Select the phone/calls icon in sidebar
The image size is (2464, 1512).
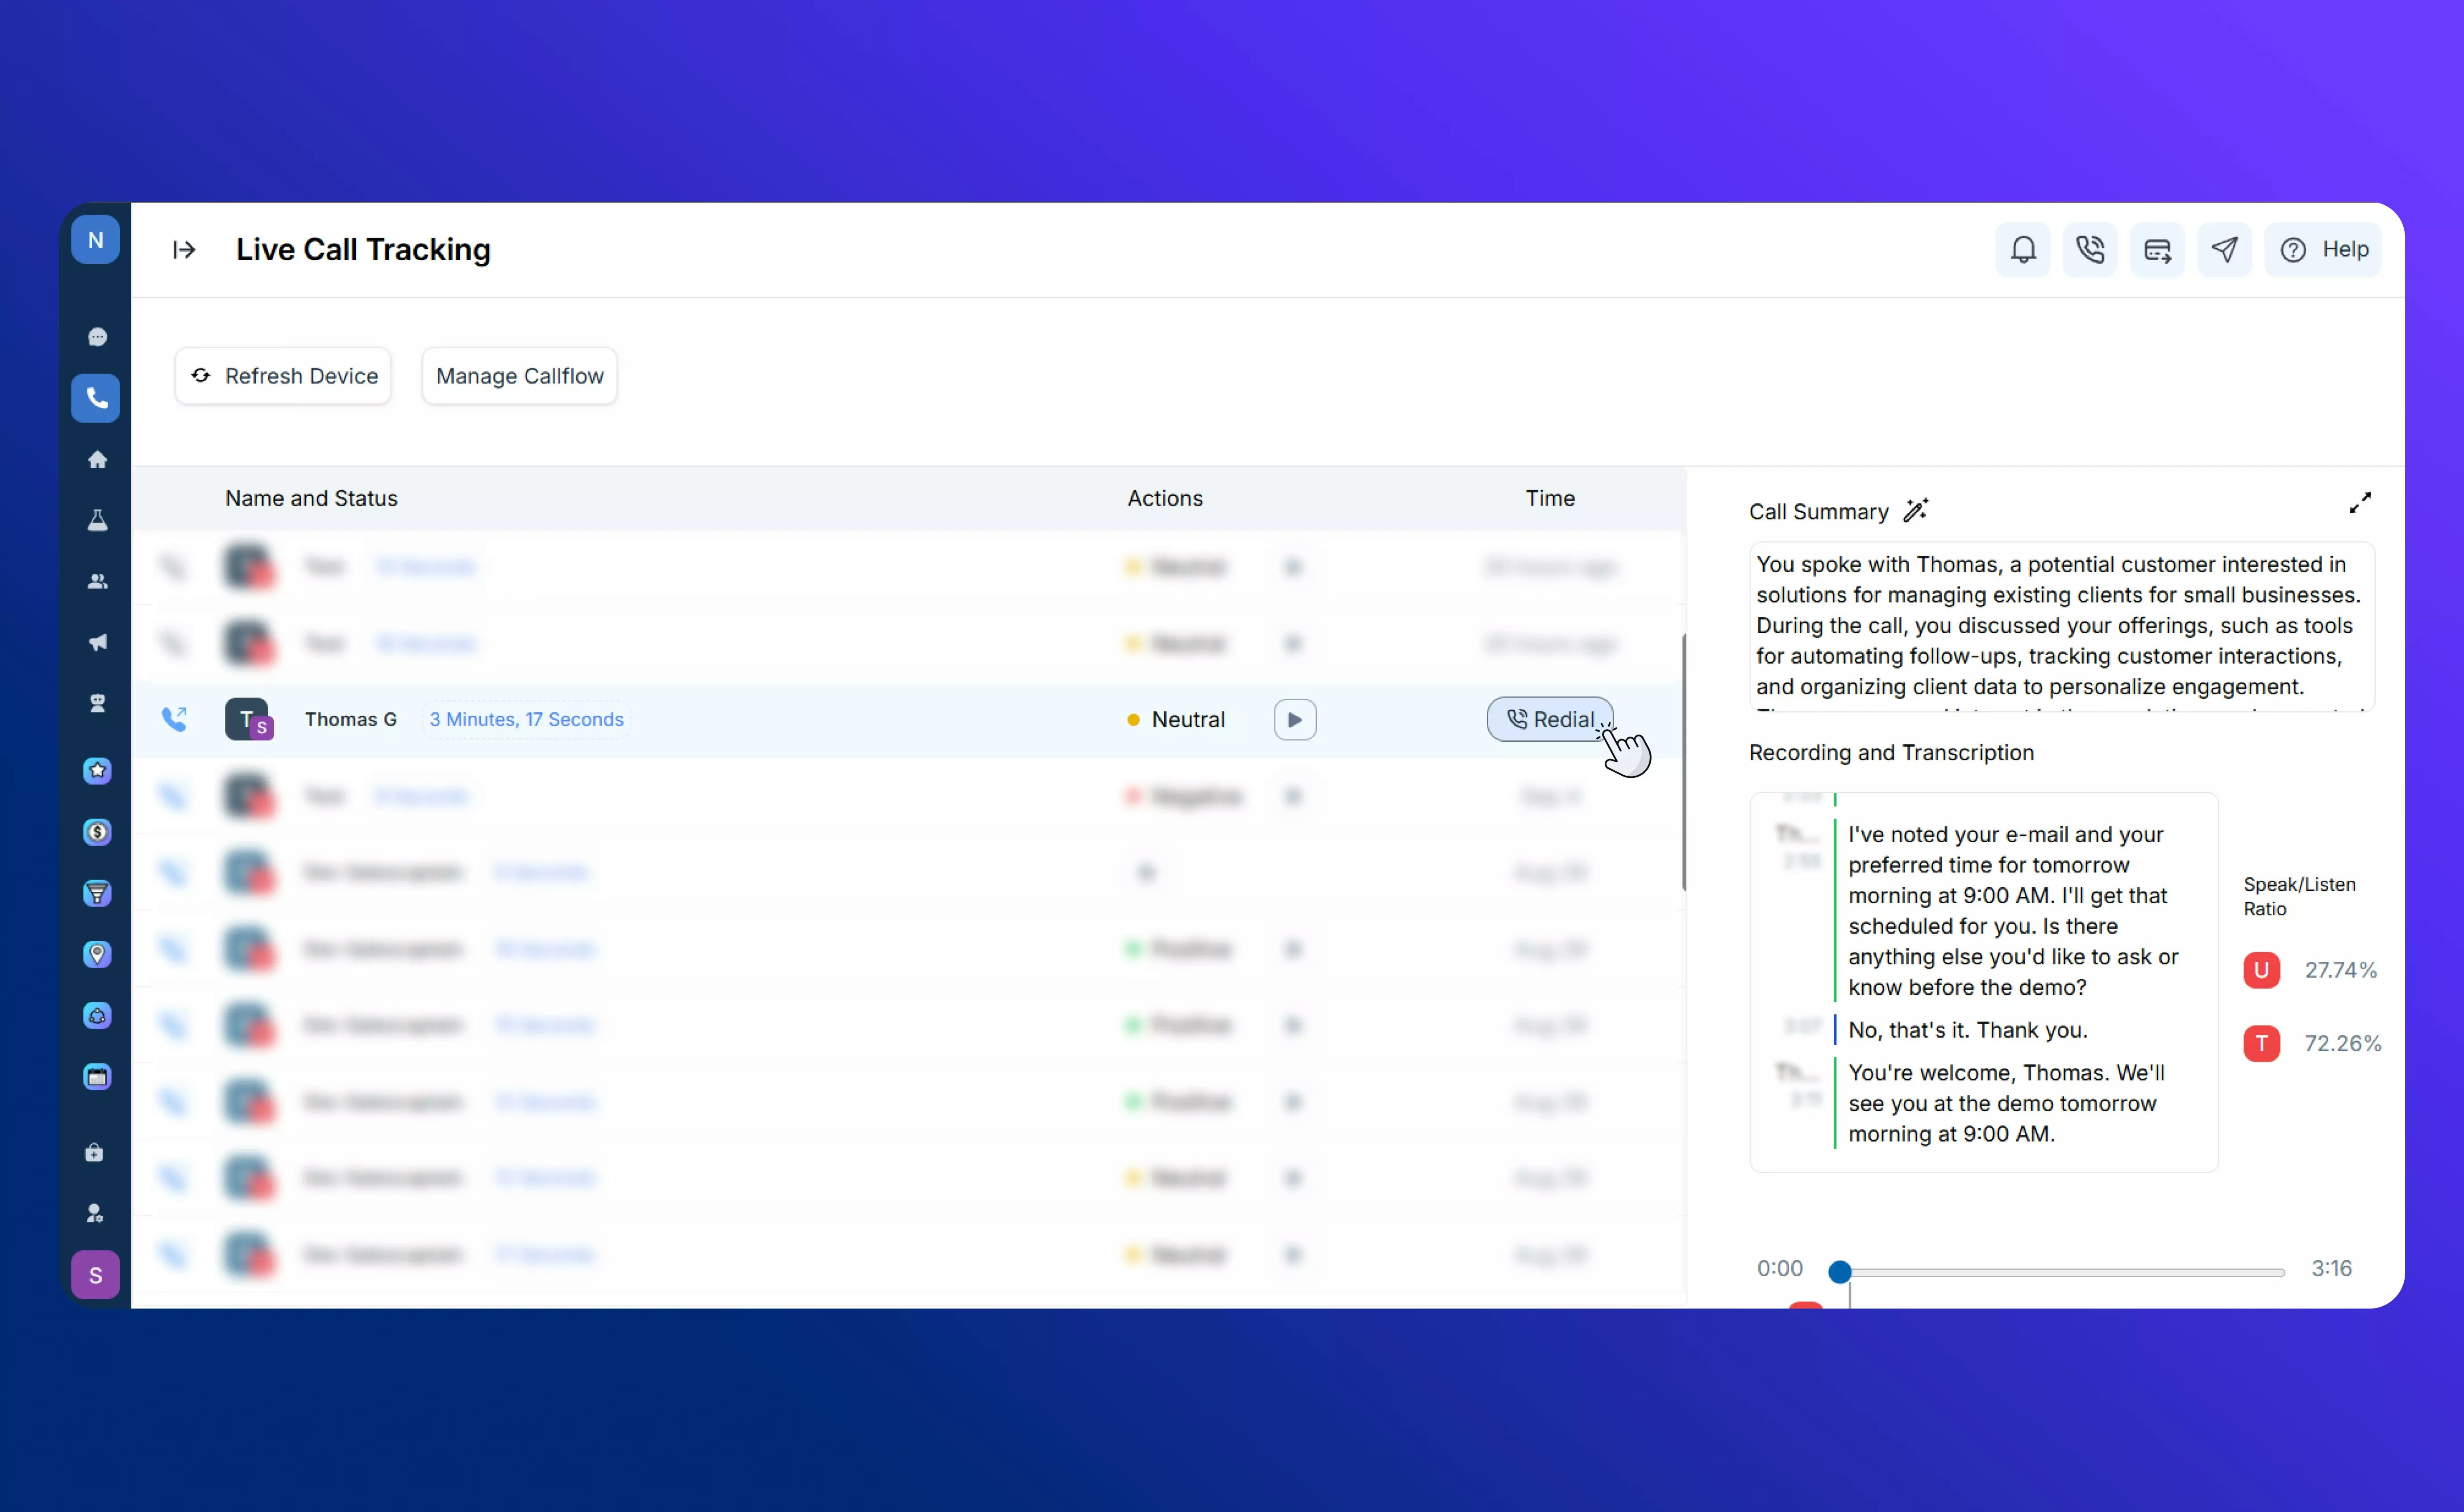(96, 398)
